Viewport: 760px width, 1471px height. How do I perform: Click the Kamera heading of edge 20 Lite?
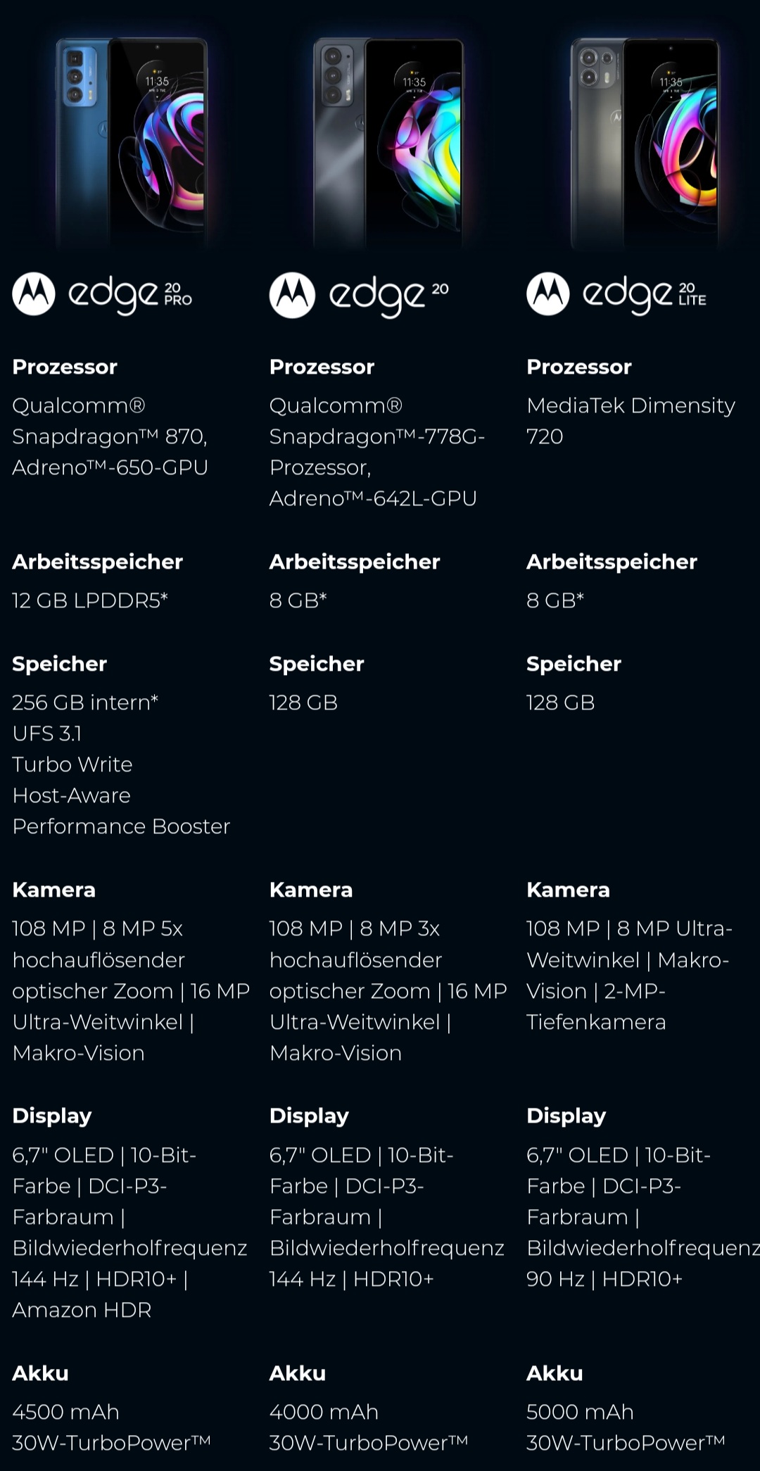(x=568, y=890)
